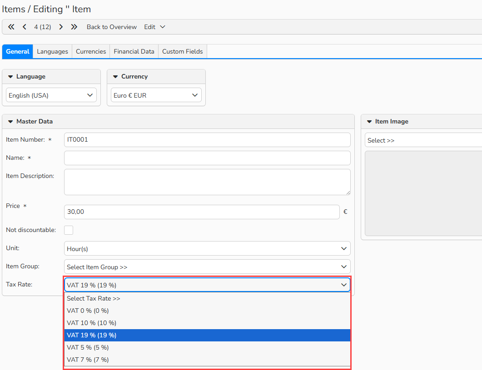Go to next item record
Image resolution: width=482 pixels, height=370 pixels.
tap(61, 27)
